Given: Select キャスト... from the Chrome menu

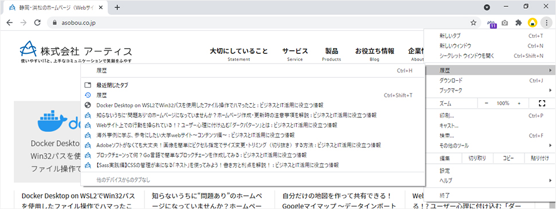Looking at the screenshot, I should point(490,125).
